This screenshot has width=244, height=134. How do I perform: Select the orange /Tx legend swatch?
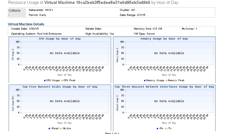[x=166, y=128]
